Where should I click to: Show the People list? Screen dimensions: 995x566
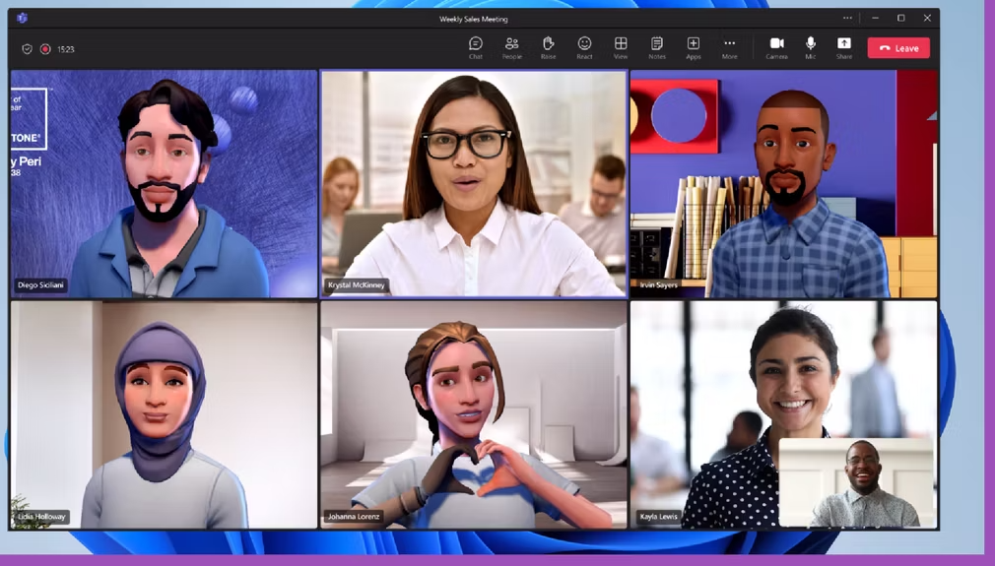511,47
